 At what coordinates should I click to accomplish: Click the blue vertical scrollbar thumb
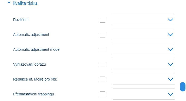(x=183, y=87)
